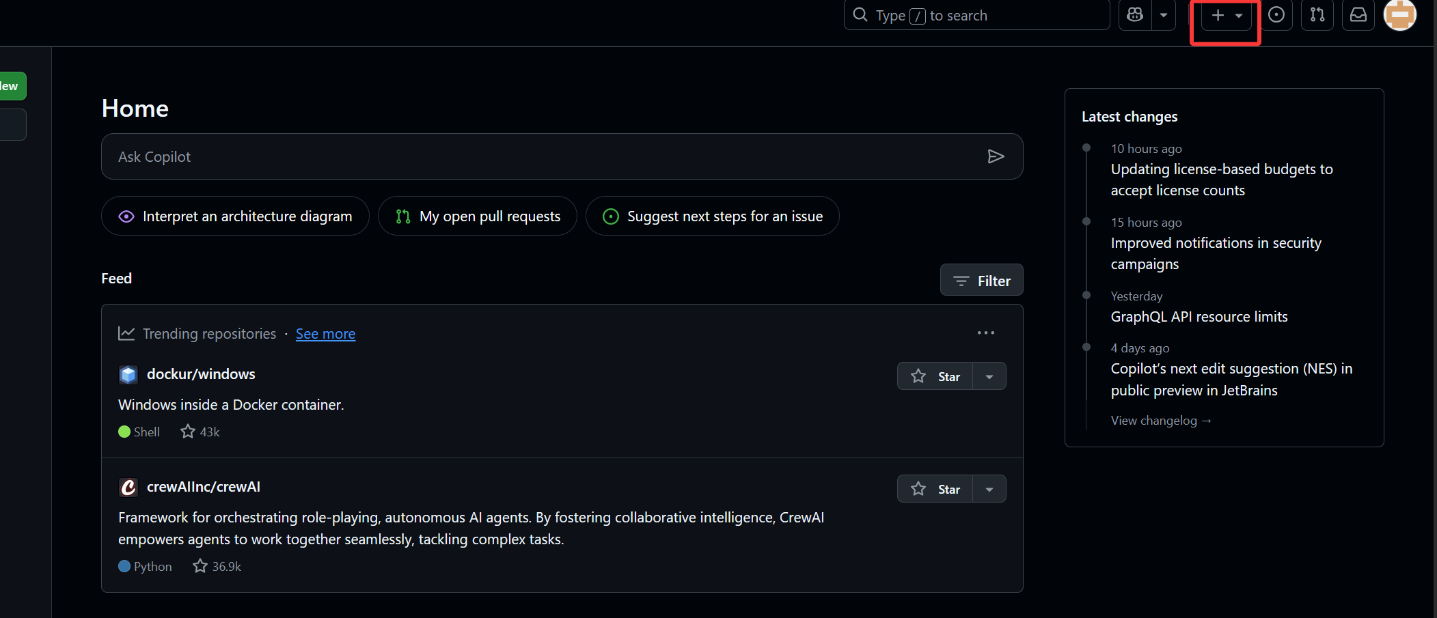This screenshot has width=1437, height=618.
Task: Open GraphQL API resource limits entry
Action: [x=1199, y=317]
